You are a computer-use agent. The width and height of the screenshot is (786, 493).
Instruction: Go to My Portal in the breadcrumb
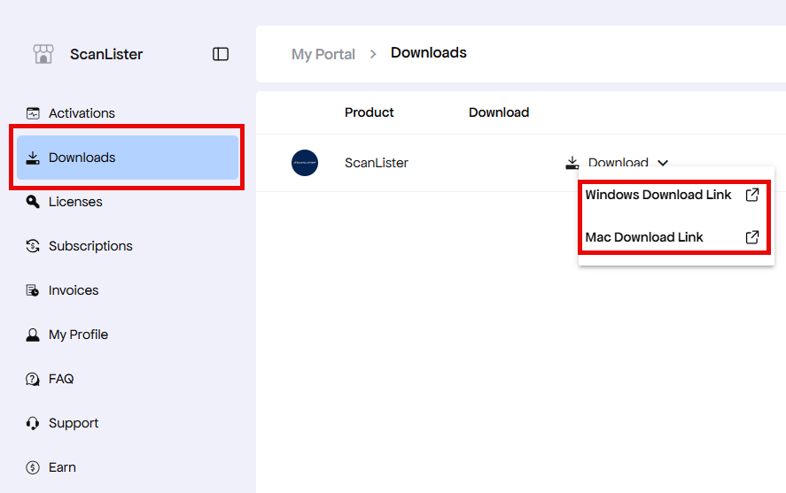[x=323, y=54]
